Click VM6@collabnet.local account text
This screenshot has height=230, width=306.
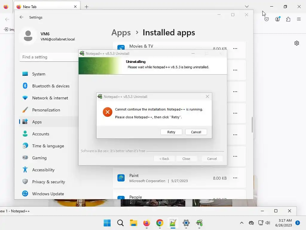pos(58,39)
